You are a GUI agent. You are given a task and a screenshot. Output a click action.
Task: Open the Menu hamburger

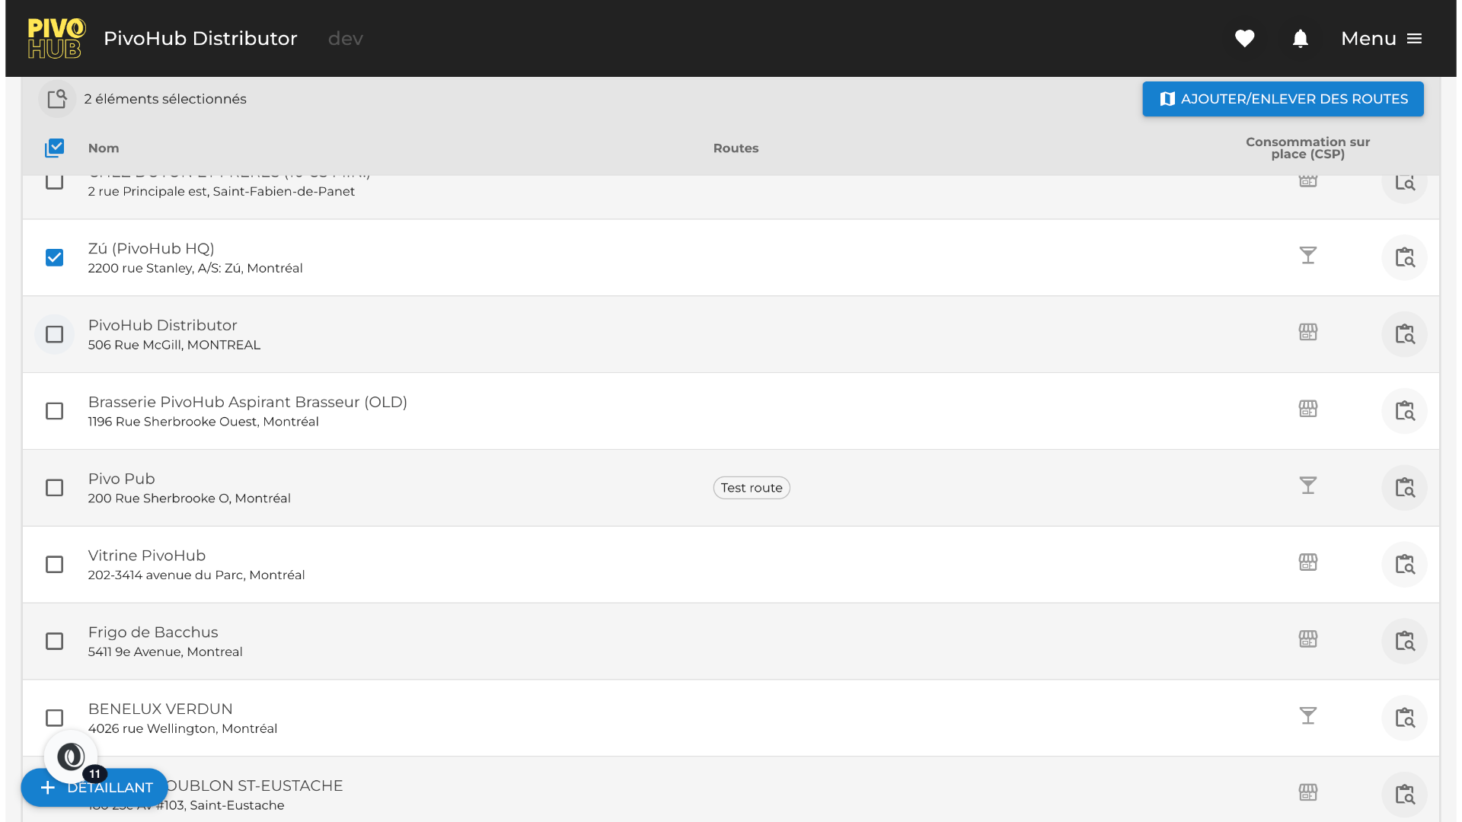(x=1381, y=38)
